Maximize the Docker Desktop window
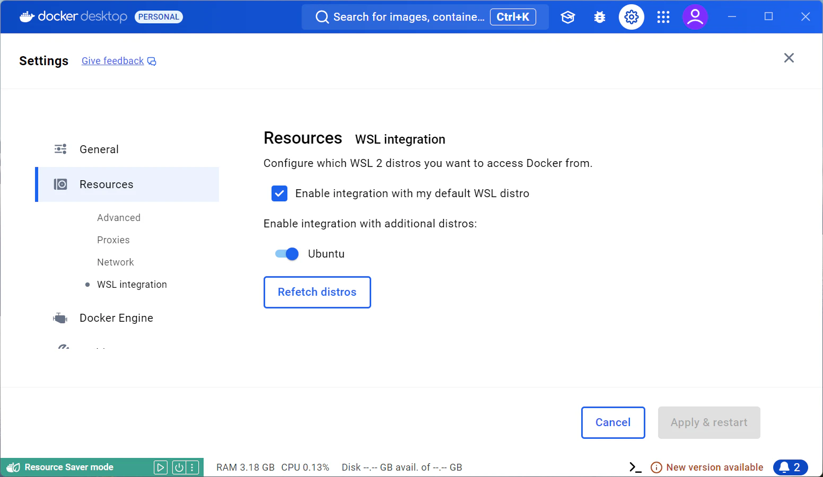 pyautogui.click(x=769, y=17)
